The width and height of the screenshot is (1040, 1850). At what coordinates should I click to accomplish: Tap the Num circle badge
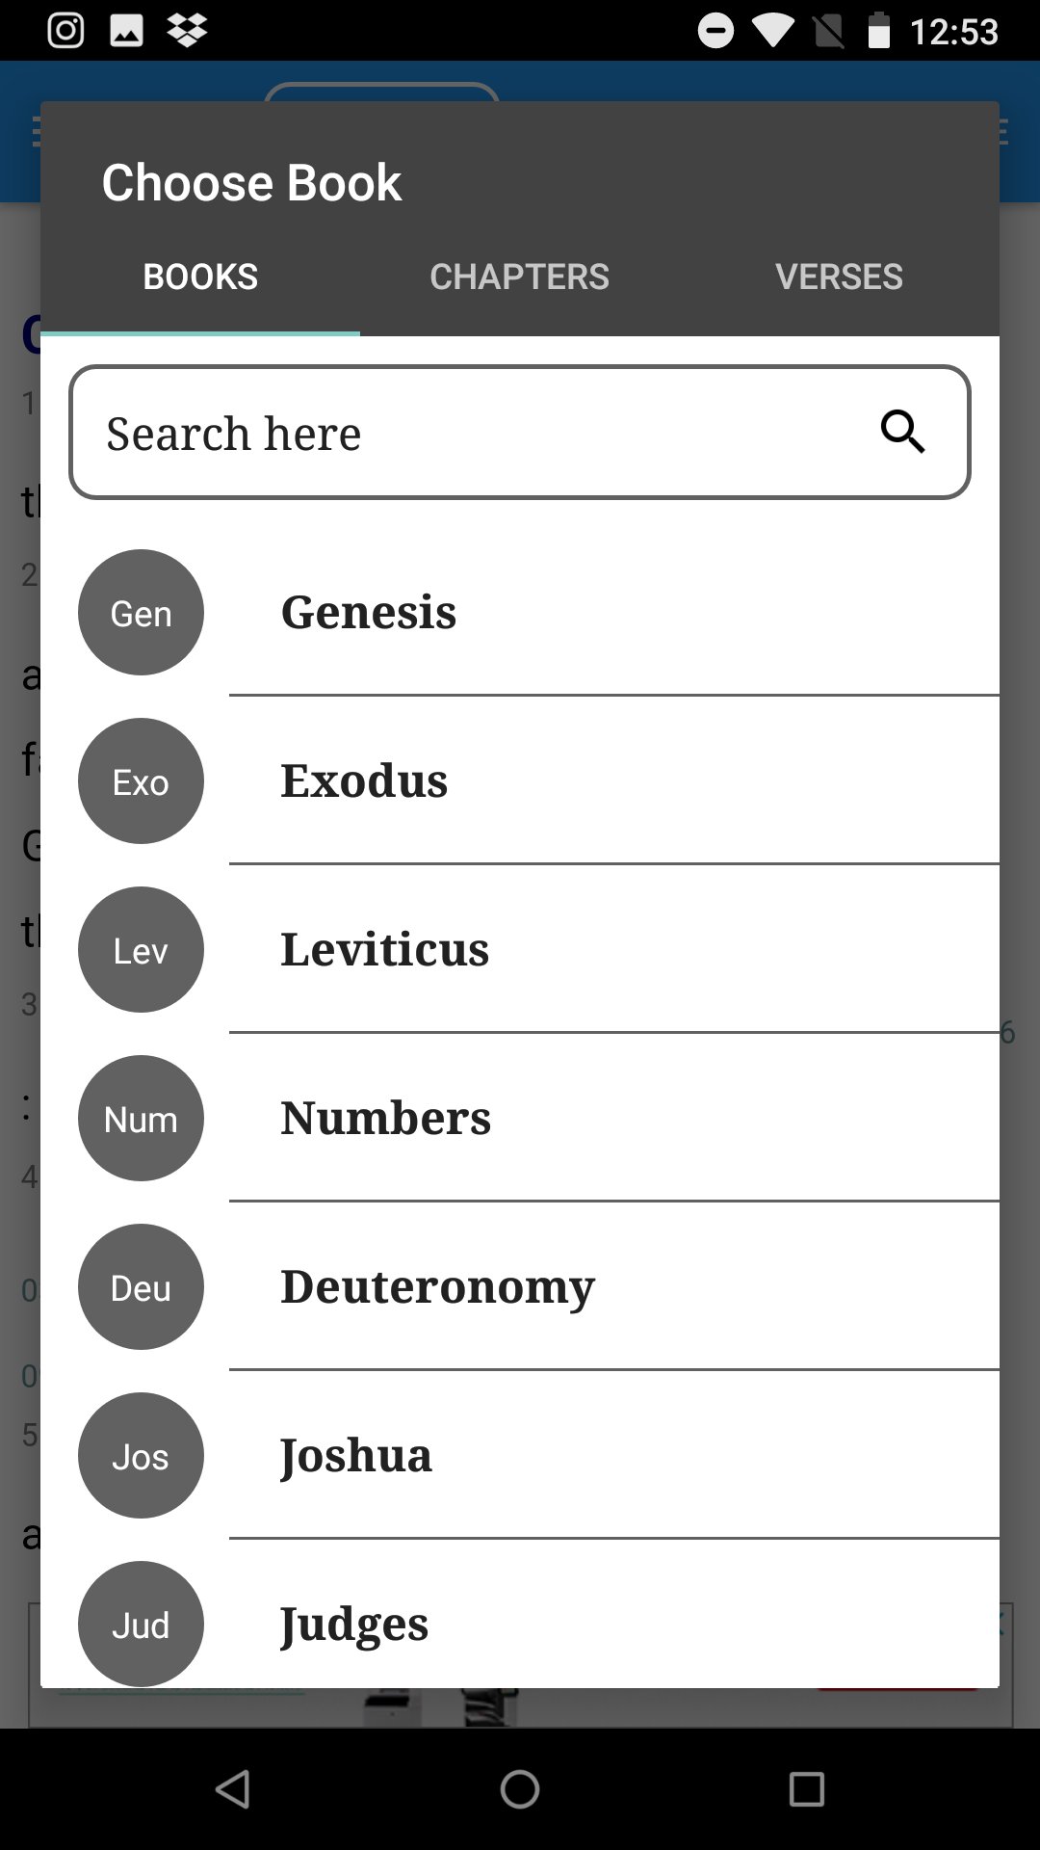coord(141,1119)
